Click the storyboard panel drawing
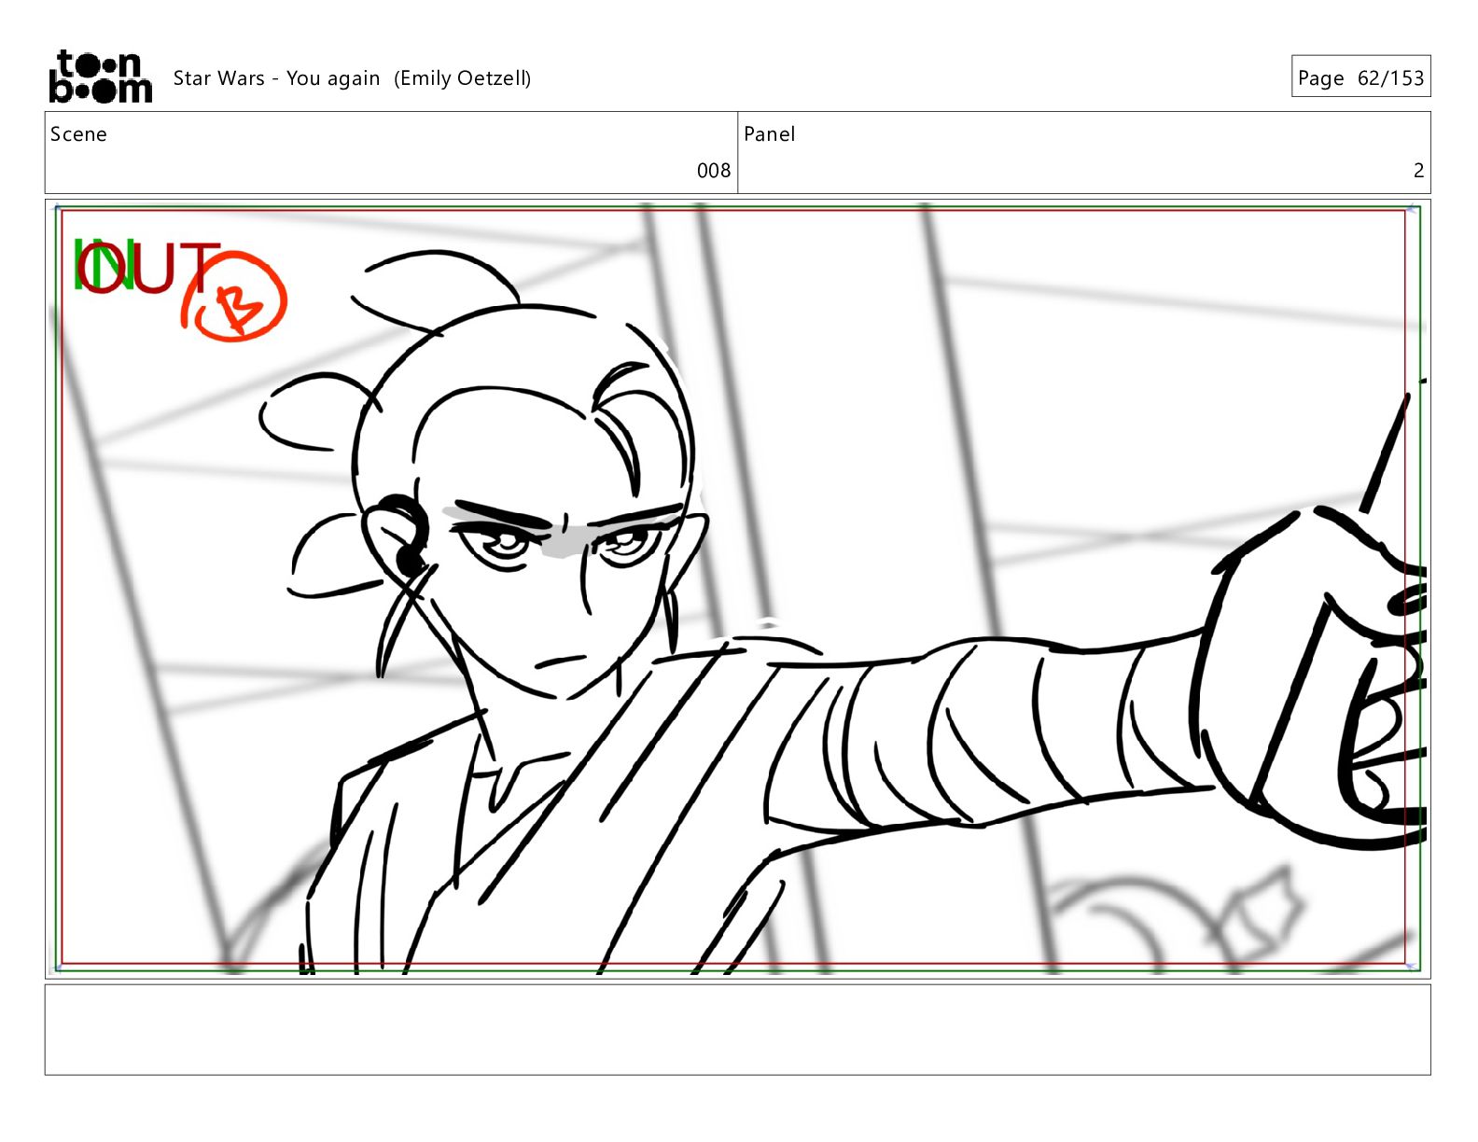Image resolution: width=1478 pixels, height=1142 pixels. [x=737, y=589]
